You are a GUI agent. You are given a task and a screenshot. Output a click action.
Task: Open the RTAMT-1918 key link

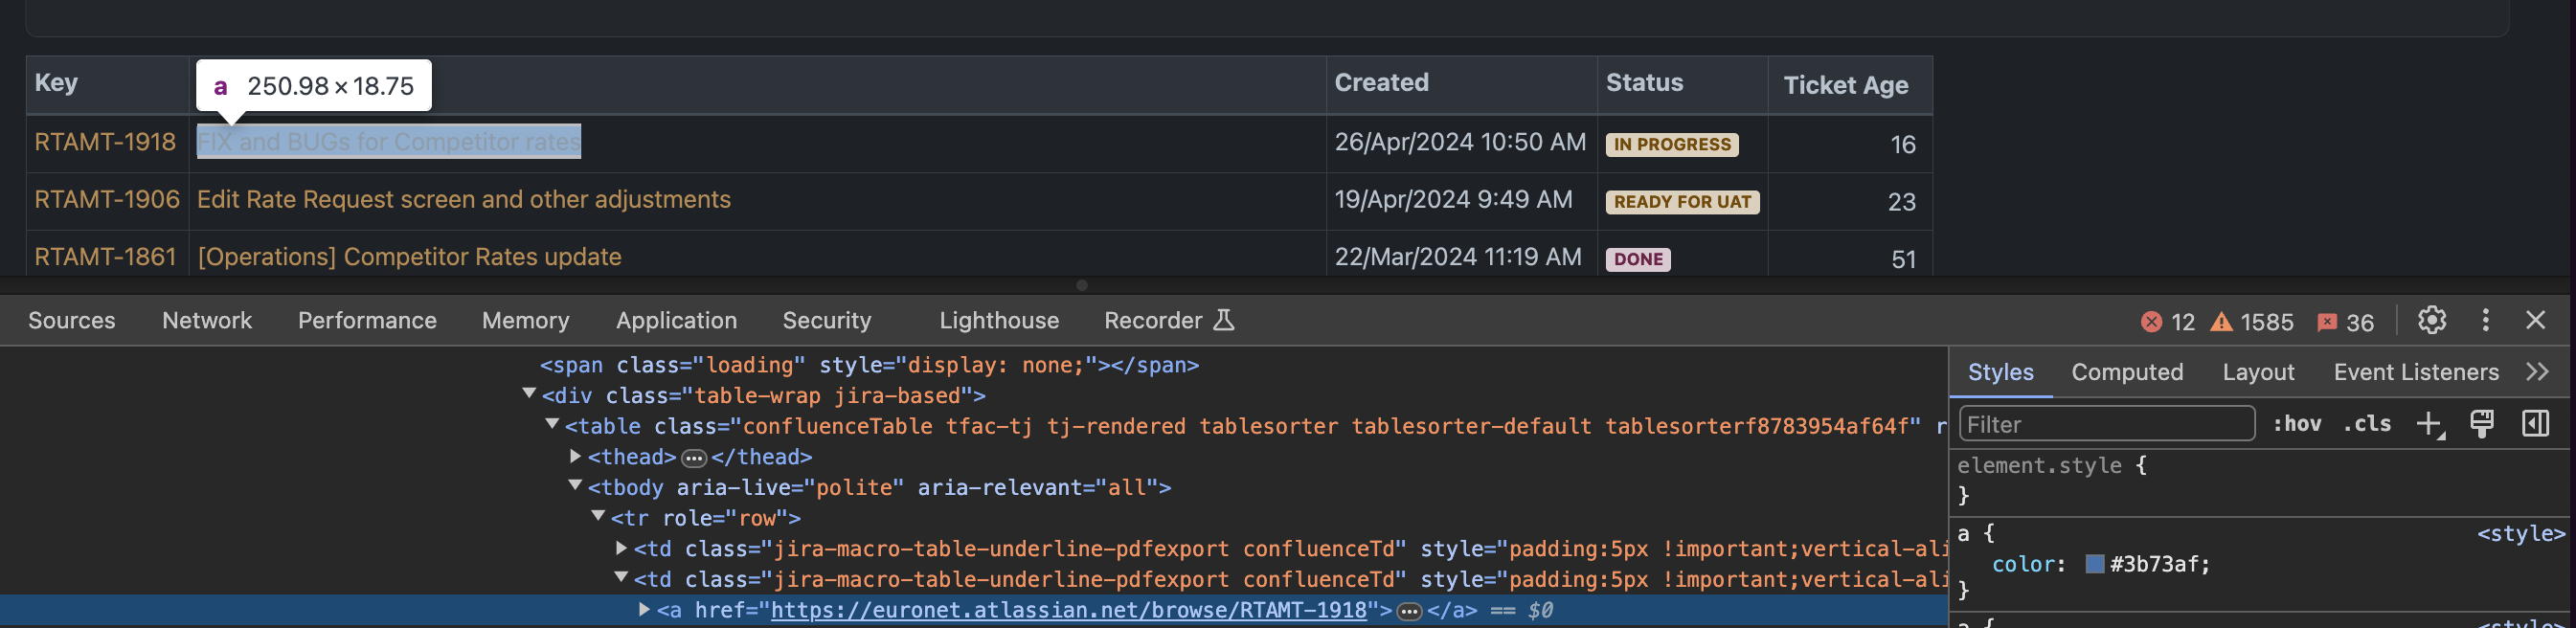105,142
